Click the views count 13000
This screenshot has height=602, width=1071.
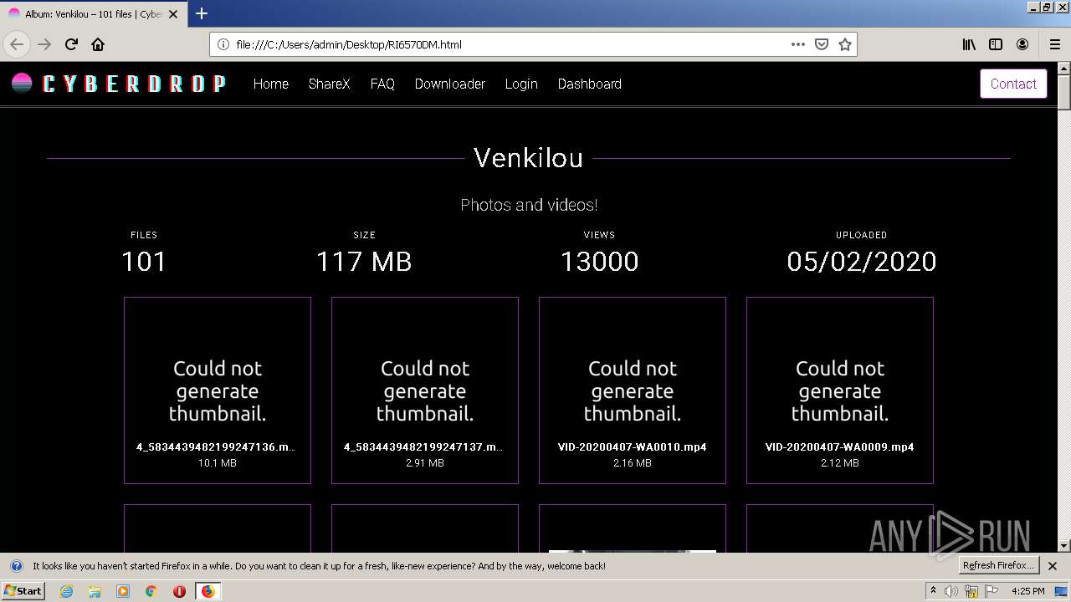click(599, 262)
